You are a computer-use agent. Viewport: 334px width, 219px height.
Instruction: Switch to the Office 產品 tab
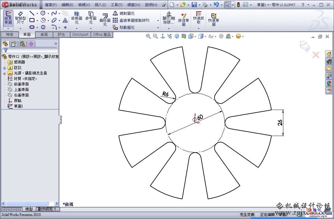pyautogui.click(x=102, y=35)
